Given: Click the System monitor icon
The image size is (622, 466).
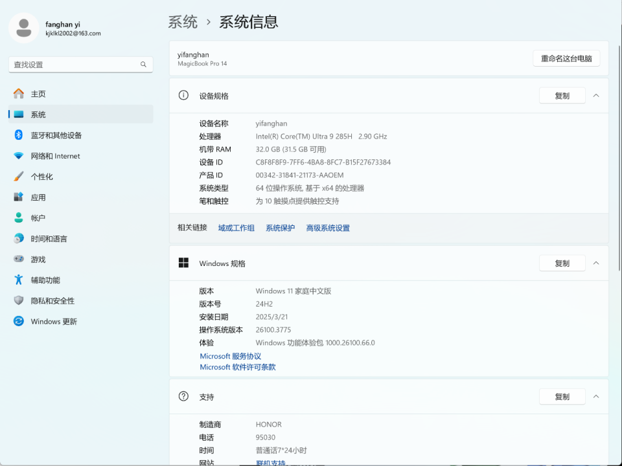Looking at the screenshot, I should pos(19,114).
